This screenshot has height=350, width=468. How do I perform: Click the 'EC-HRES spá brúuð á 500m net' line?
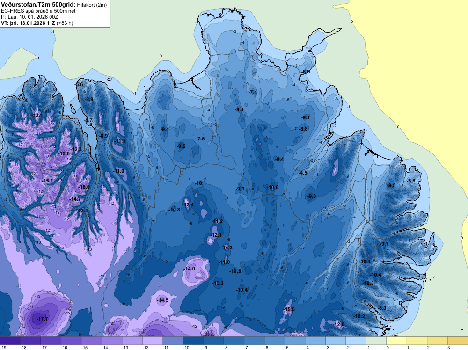[x=38, y=11]
